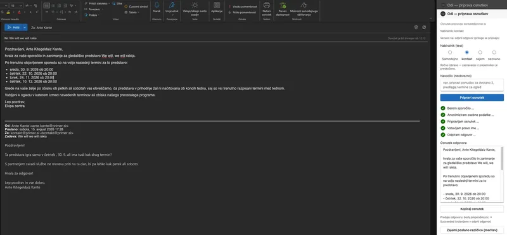Open the Tabela table dropdown
Image resolution: width=507 pixels, height=235 pixels.
tap(132, 12)
